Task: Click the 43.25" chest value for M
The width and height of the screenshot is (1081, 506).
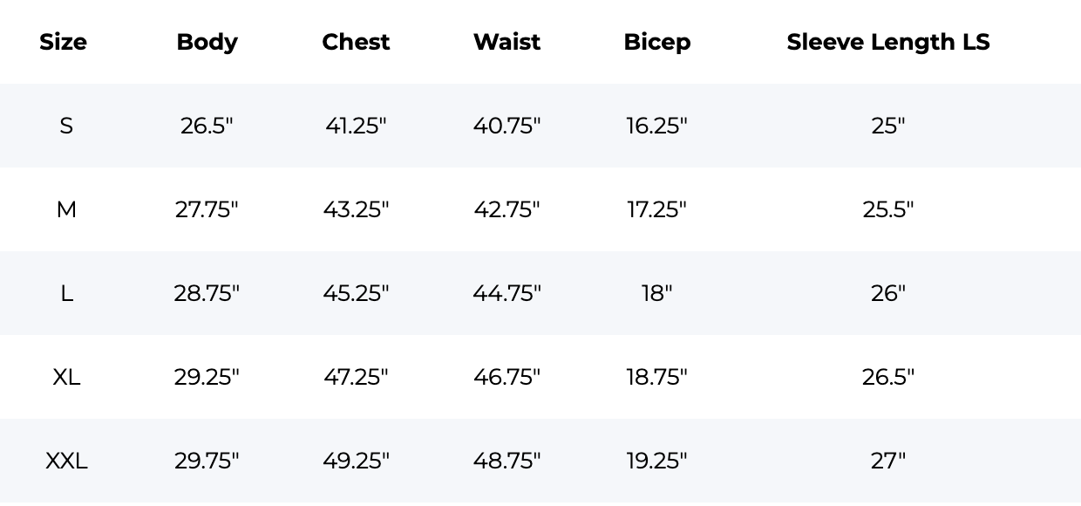Action: (356, 209)
